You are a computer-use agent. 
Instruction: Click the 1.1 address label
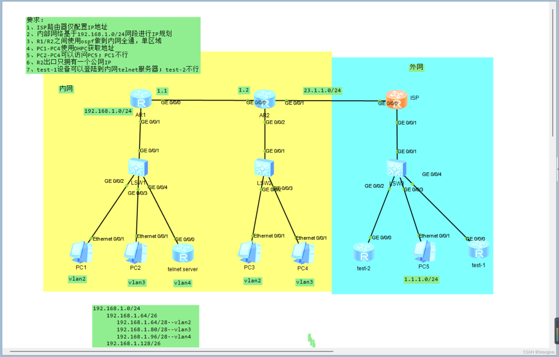tap(162, 91)
